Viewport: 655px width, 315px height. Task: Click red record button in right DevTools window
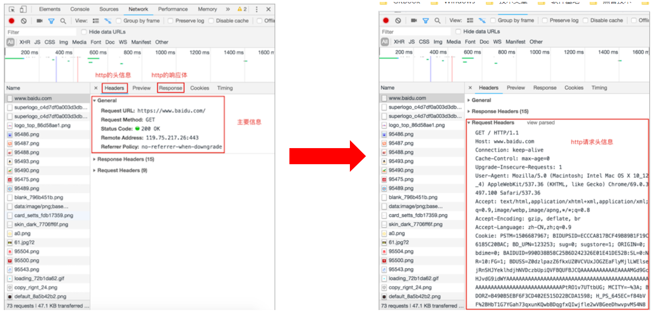coord(386,20)
